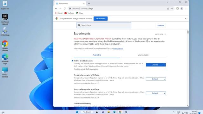
Task: Open the WebGL Draft Extensions Enabled dropdown
Action: 156,65
